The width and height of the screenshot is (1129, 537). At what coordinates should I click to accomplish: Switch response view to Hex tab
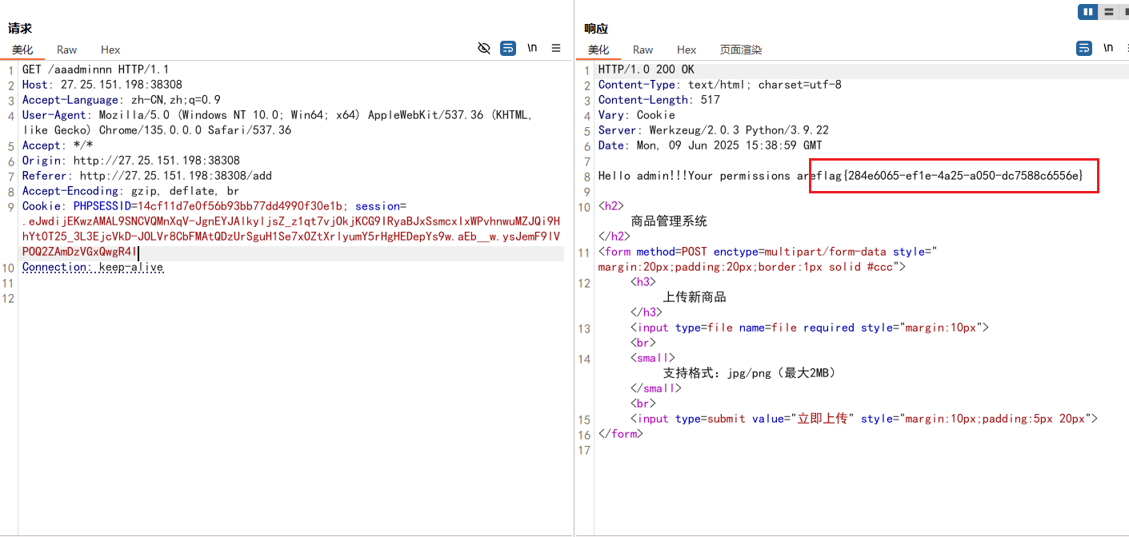coord(687,50)
